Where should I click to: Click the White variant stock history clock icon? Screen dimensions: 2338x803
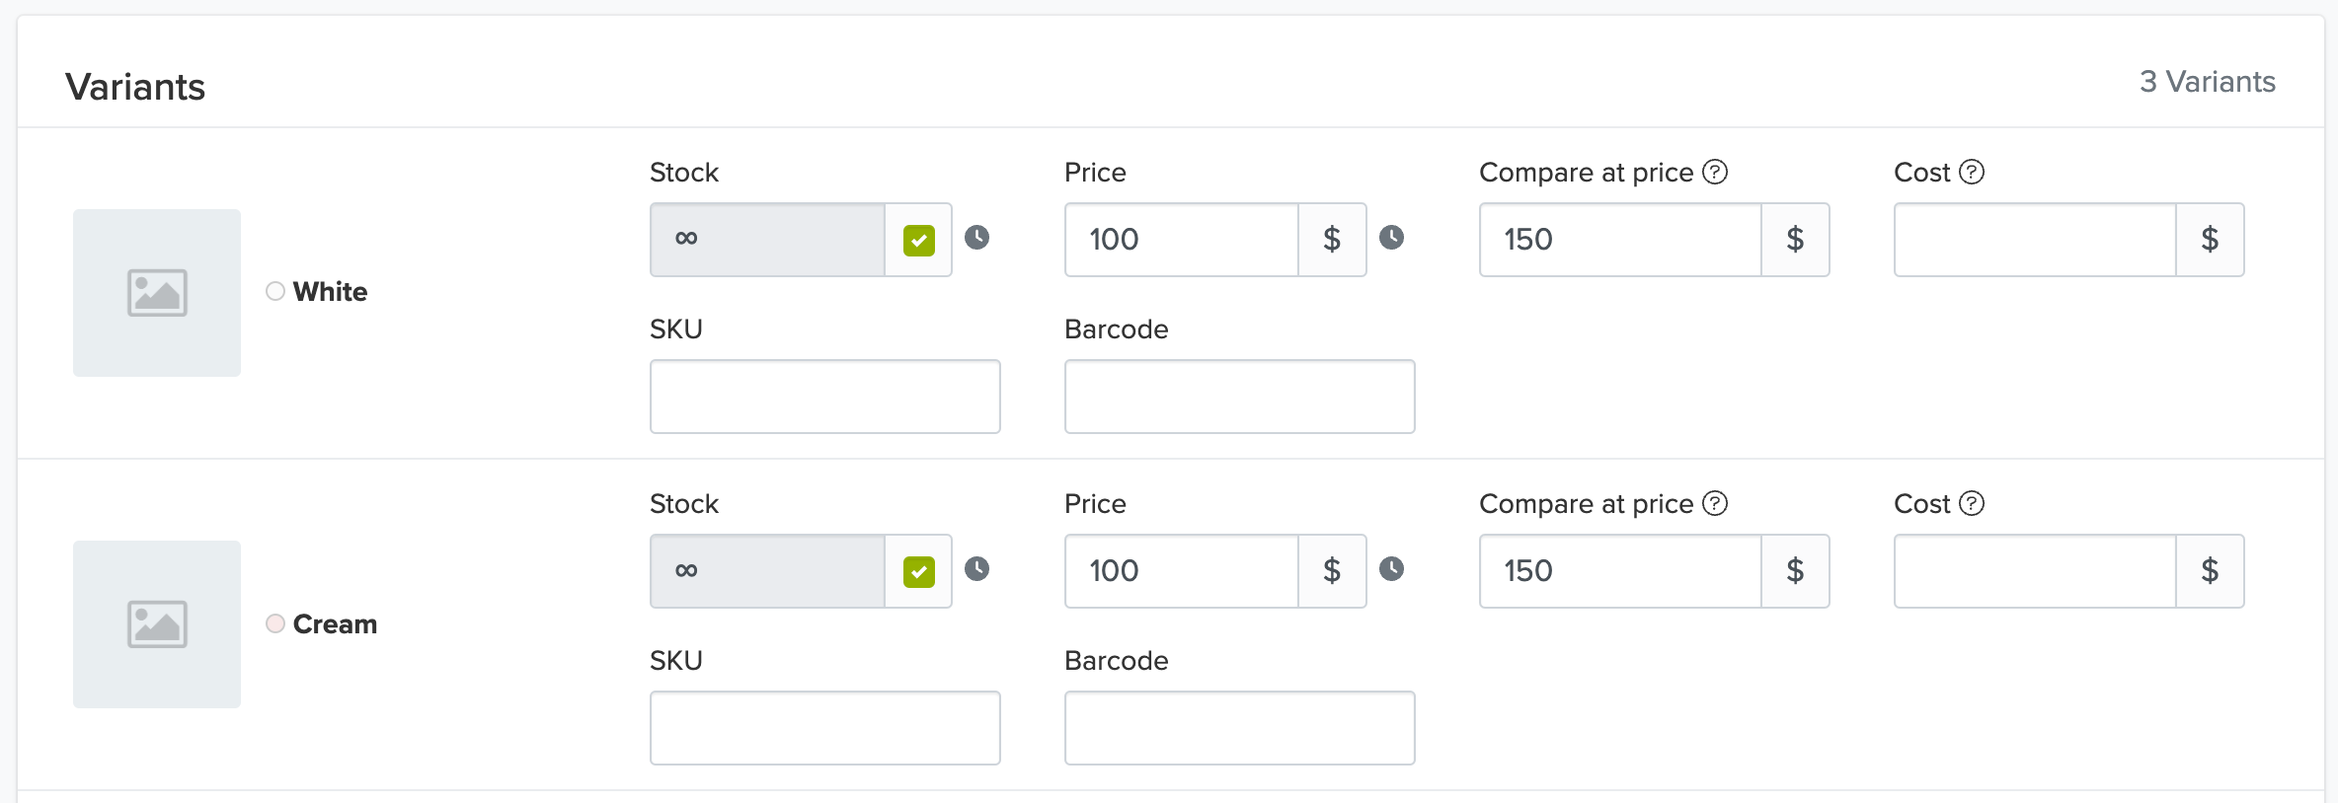click(976, 237)
